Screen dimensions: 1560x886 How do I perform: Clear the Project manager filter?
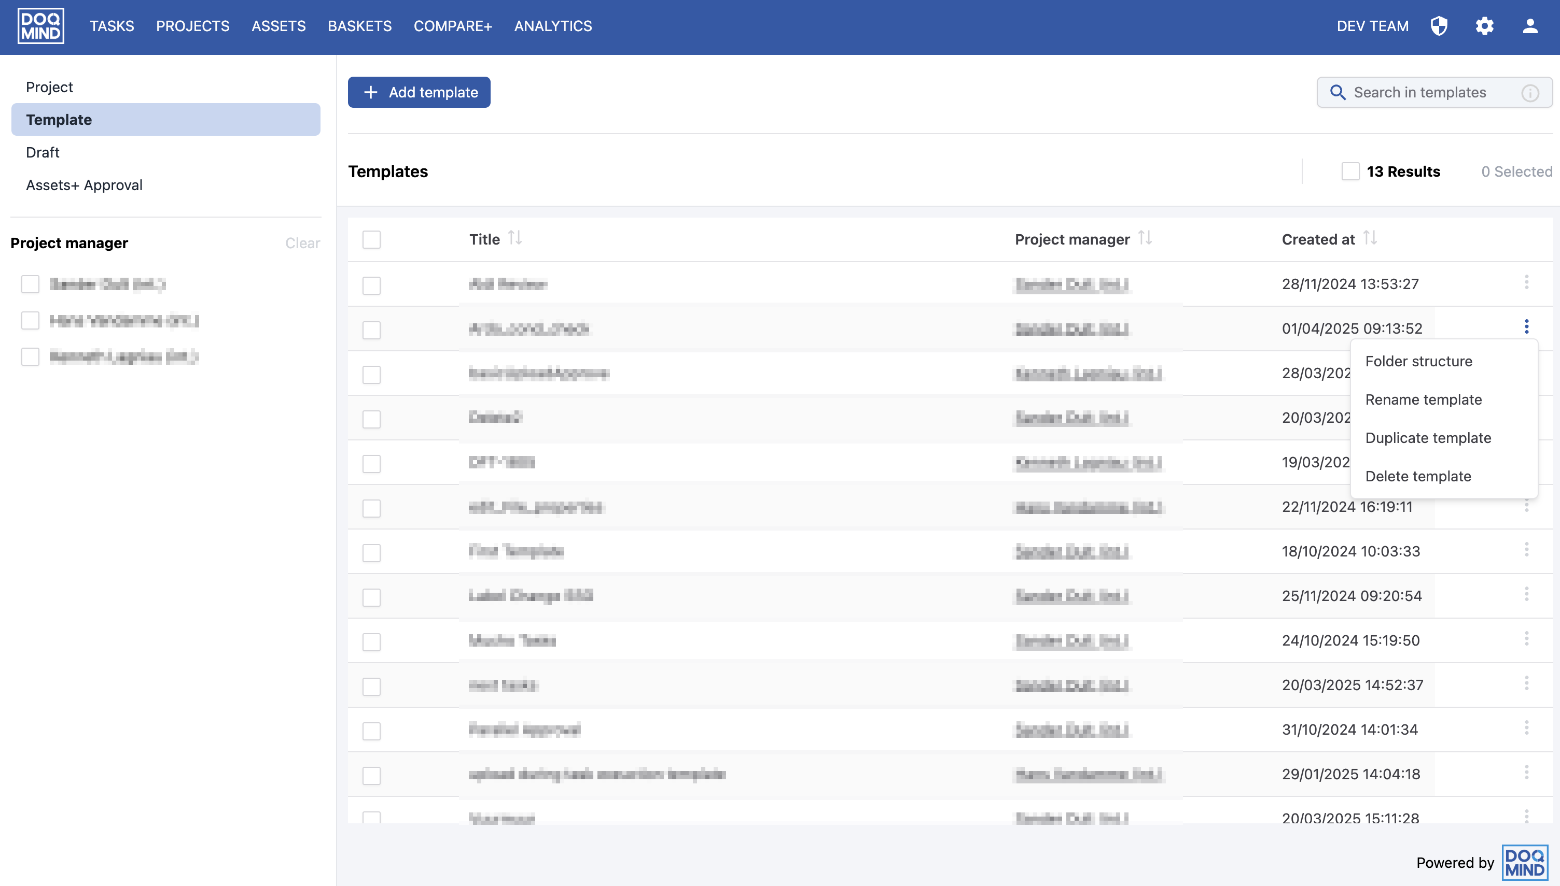[x=302, y=244]
